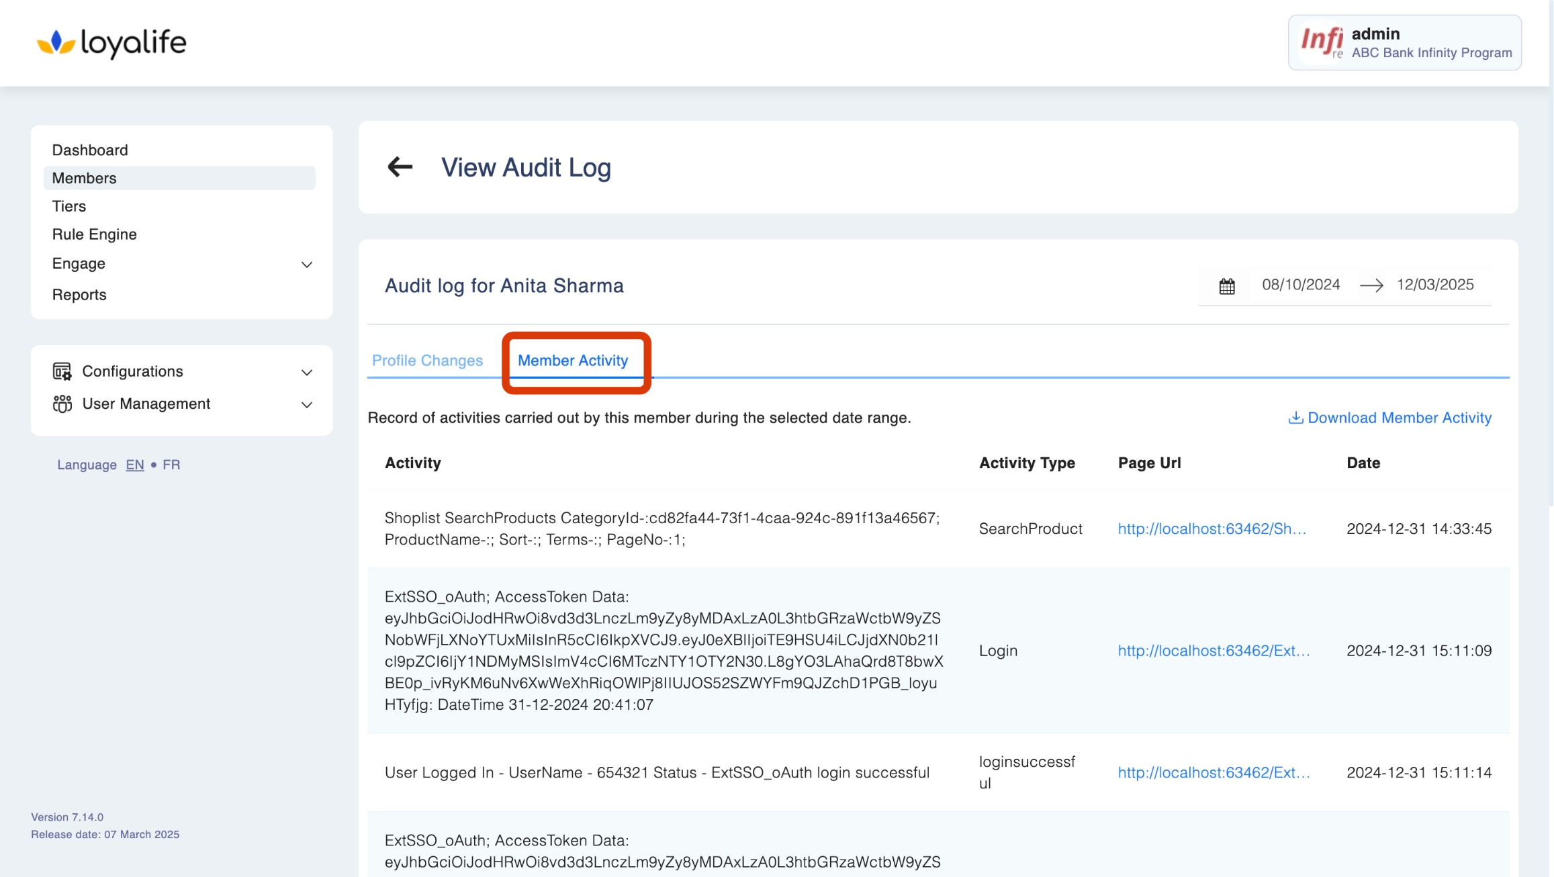Image resolution: width=1554 pixels, height=877 pixels.
Task: Open Reports in the sidebar
Action: (79, 295)
